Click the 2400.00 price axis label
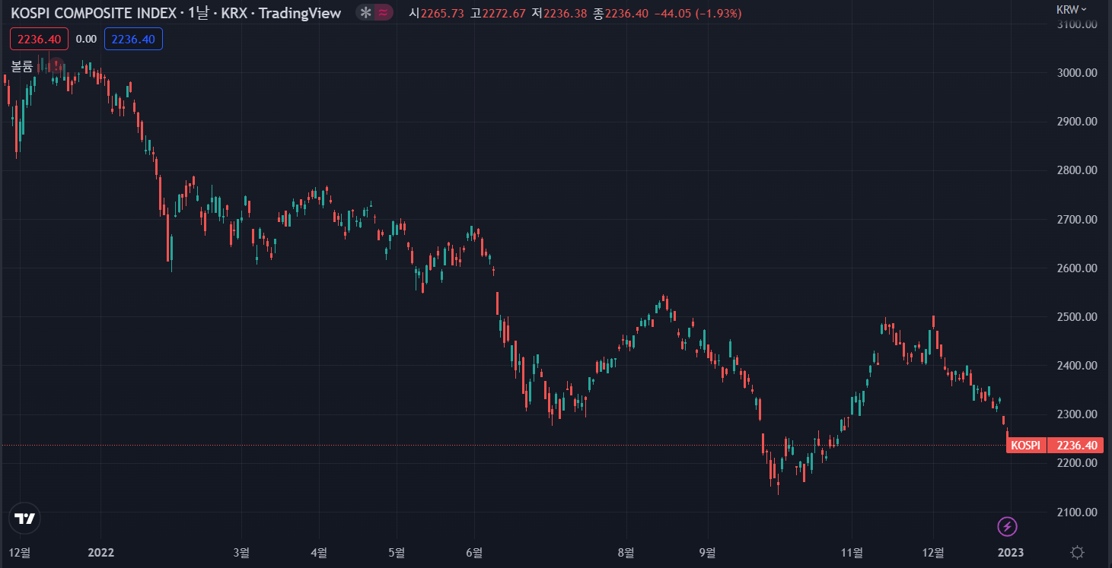 coord(1075,366)
